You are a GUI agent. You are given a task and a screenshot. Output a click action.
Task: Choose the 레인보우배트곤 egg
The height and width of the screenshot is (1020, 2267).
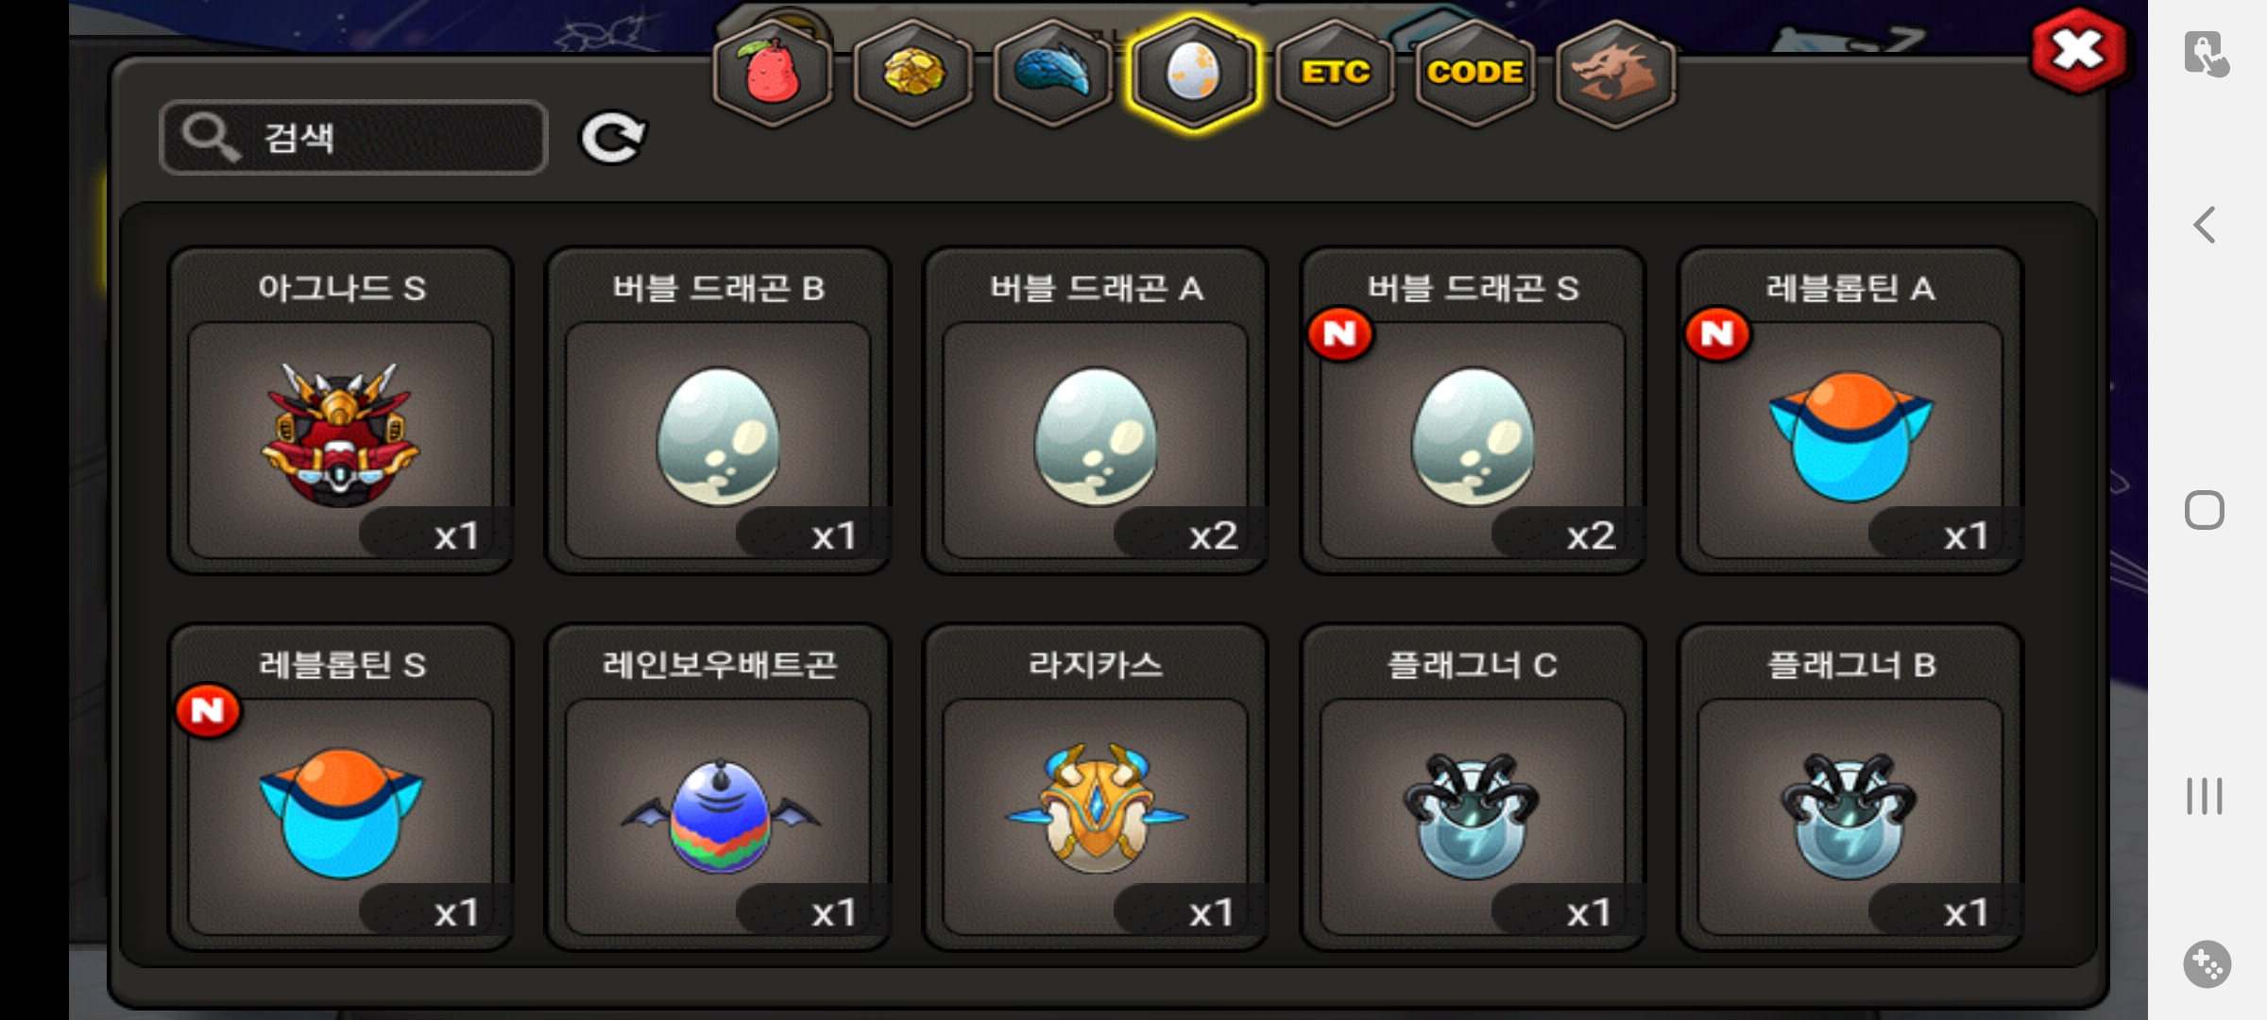pyautogui.click(x=718, y=787)
